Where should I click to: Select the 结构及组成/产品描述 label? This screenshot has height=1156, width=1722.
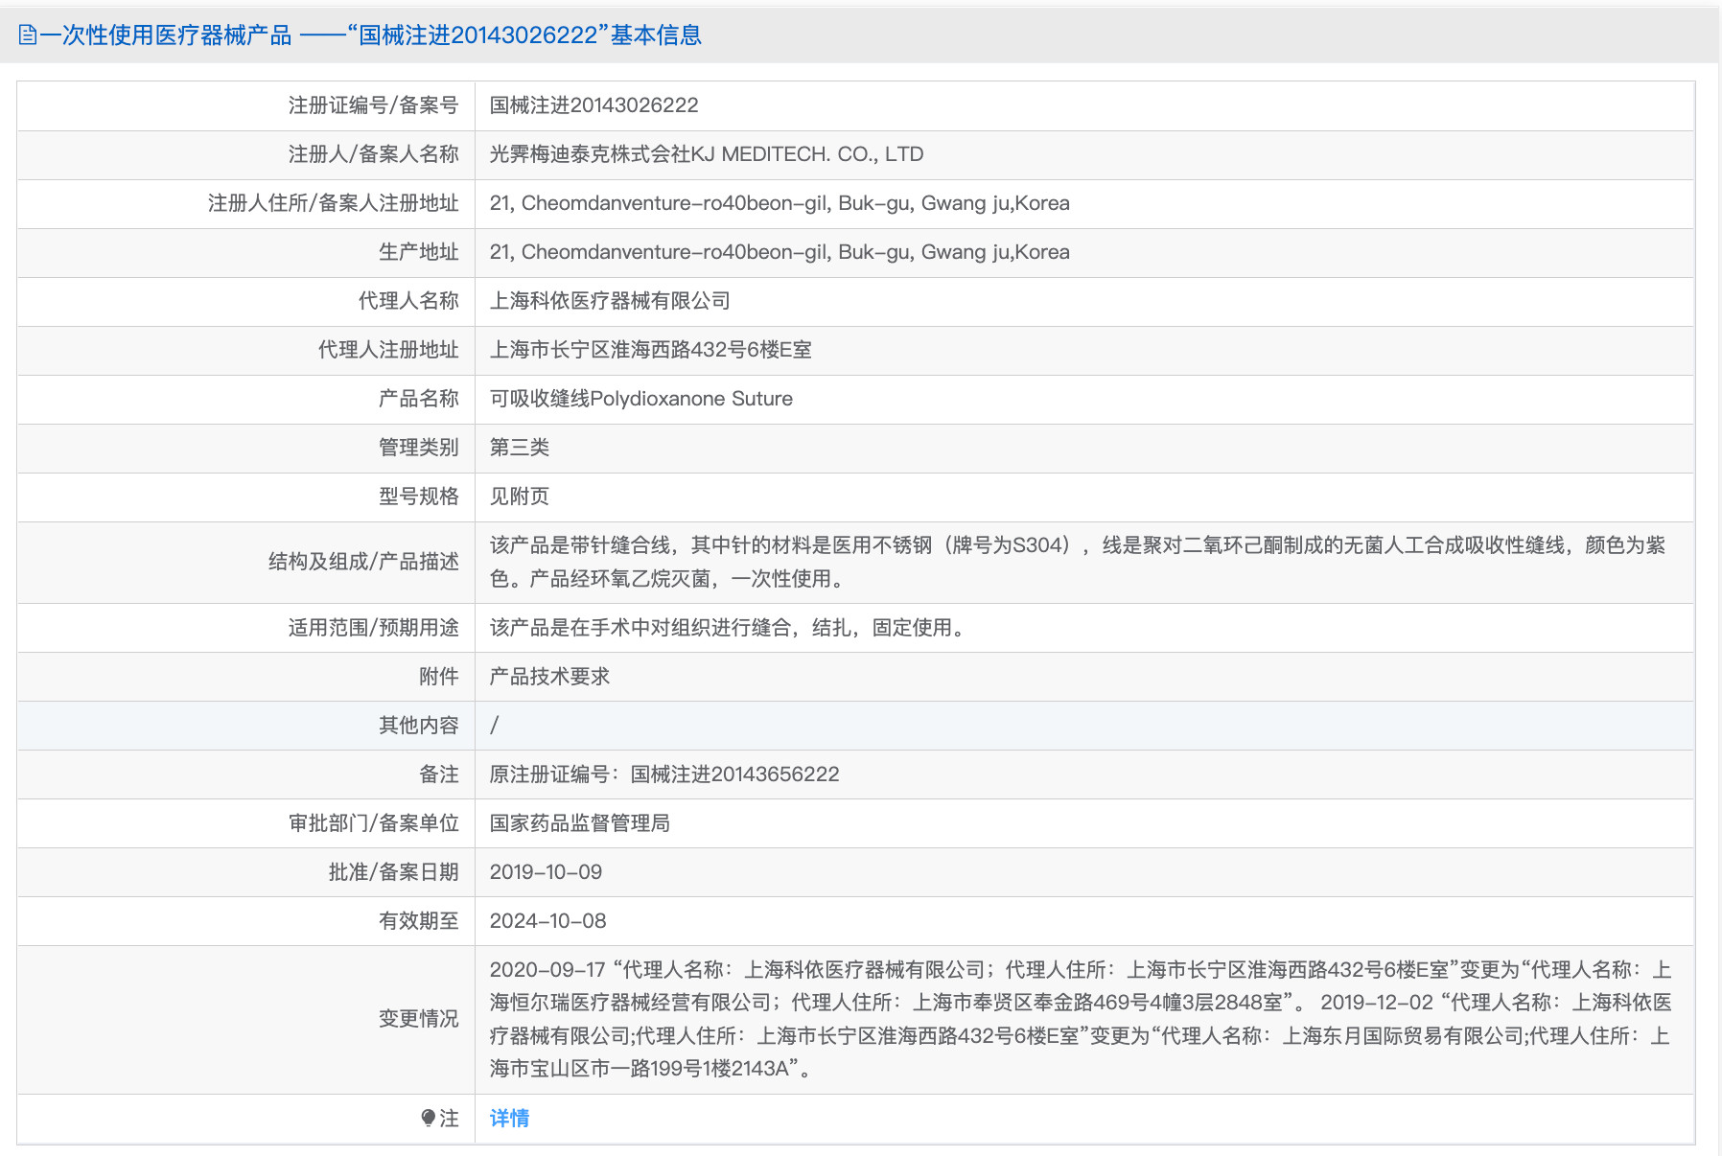tap(364, 562)
